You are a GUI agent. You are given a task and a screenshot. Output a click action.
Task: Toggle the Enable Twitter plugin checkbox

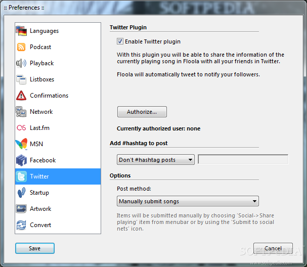coord(120,41)
